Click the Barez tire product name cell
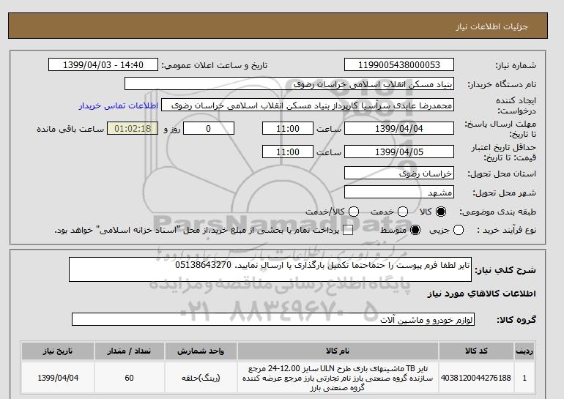 pyautogui.click(x=338, y=379)
